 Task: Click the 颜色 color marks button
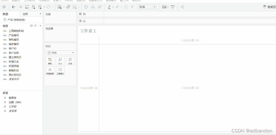pyautogui.click(x=50, y=61)
